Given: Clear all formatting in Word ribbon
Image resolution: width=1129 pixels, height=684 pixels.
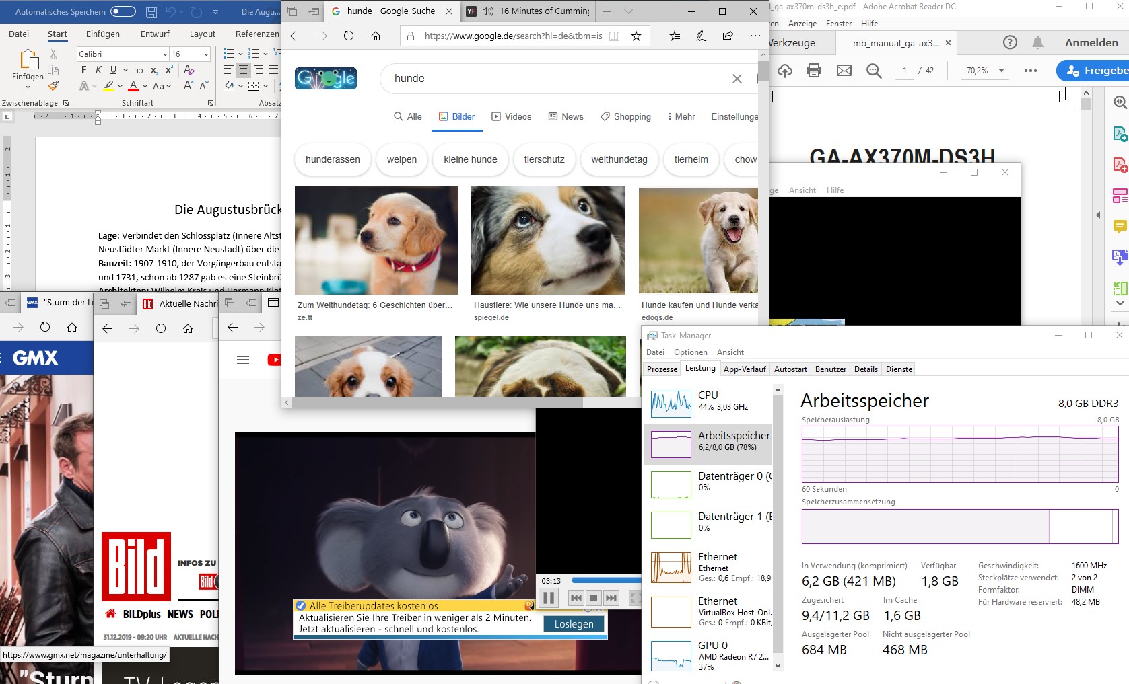Looking at the screenshot, I should pos(189,70).
